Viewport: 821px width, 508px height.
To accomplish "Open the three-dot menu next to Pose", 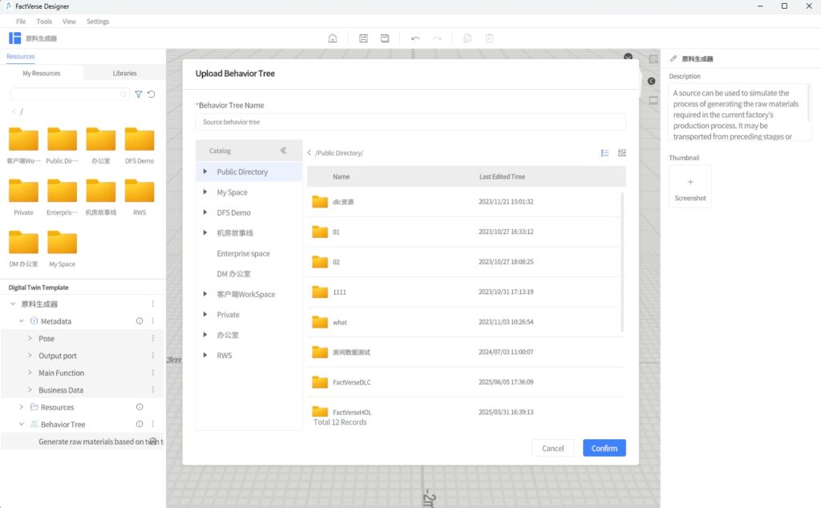I will pos(153,338).
